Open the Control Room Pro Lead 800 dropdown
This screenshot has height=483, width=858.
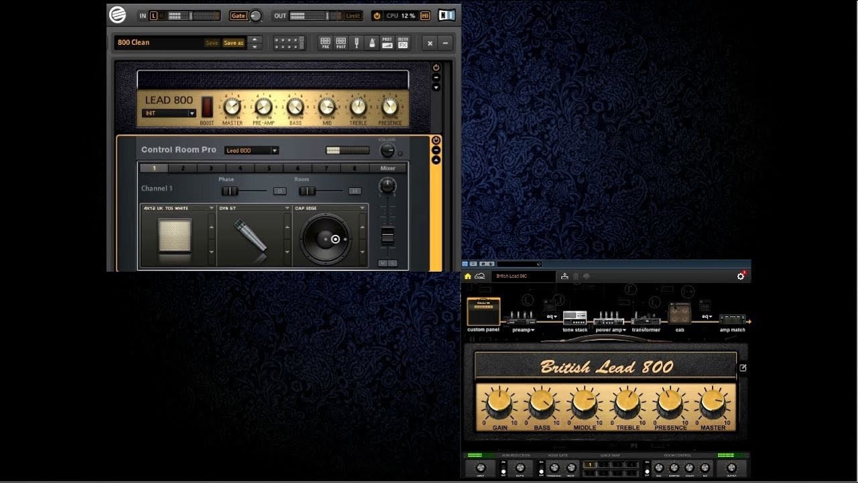tap(251, 150)
